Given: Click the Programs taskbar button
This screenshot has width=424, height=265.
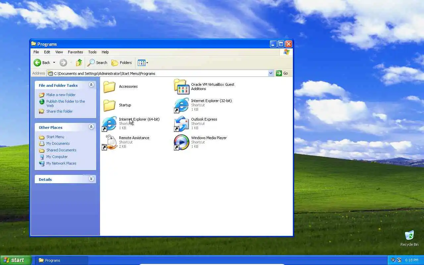Looking at the screenshot, I should [62, 260].
